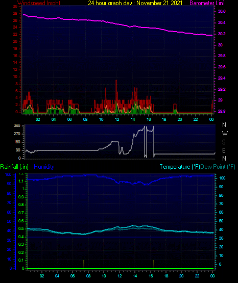Viewport: 238px width, 283px height.
Task: Click the second yellow dotted sunset marker
Action: coord(154,265)
